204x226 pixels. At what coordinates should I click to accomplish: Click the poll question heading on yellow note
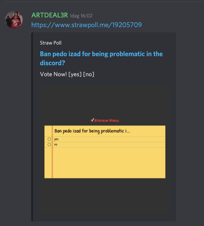click(92, 131)
